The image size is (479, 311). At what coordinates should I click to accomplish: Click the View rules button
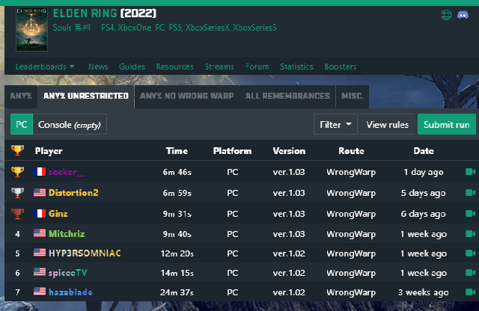click(388, 124)
